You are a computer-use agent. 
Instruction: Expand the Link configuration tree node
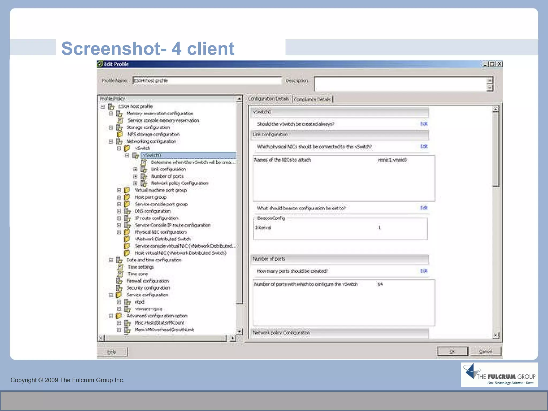(135, 169)
